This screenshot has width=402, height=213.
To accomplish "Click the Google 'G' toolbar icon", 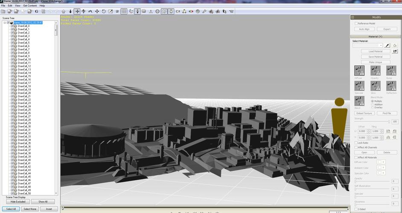I will point(36,11).
